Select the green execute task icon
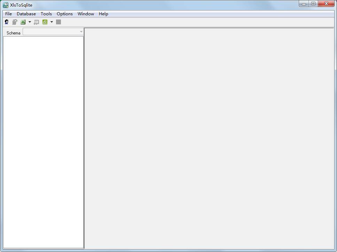The height and width of the screenshot is (252, 337). [x=45, y=22]
